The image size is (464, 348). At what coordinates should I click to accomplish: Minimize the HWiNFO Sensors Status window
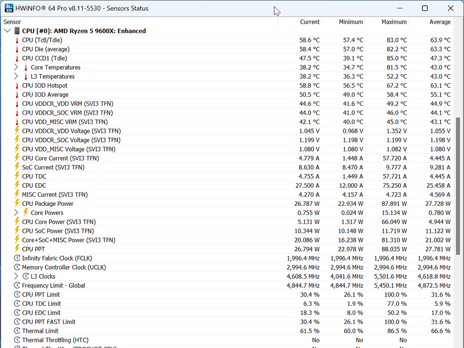pos(400,8)
